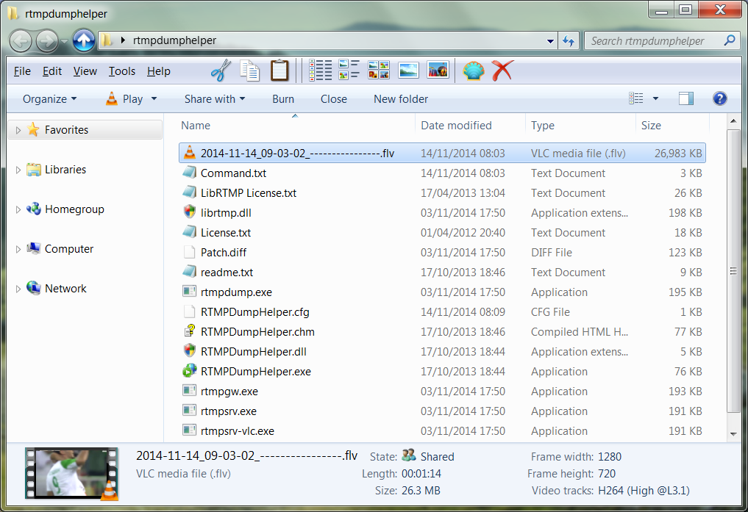
Task: Click the Cut scissors toolbar icon
Action: 221,71
